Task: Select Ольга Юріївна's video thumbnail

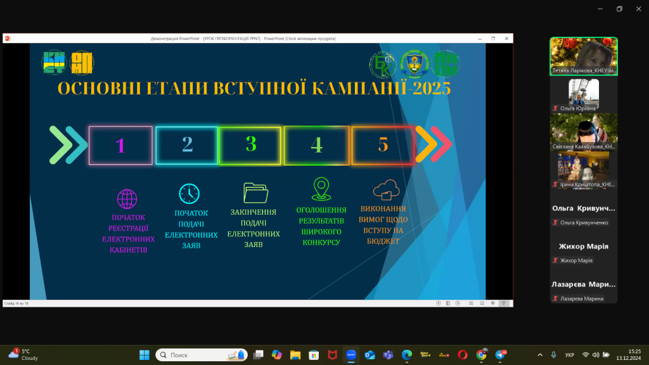Action: click(x=584, y=95)
